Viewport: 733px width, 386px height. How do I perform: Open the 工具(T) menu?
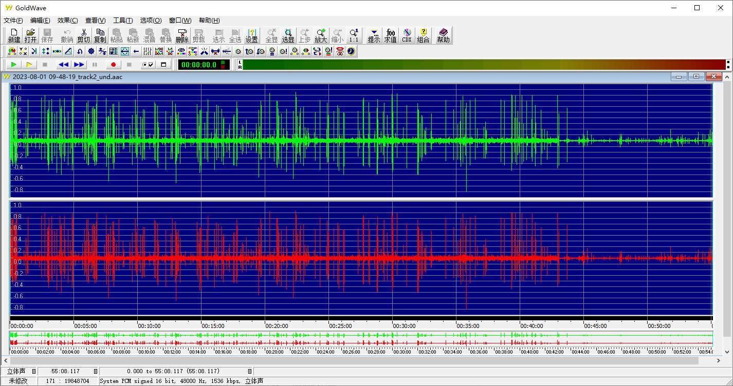pyautogui.click(x=123, y=21)
